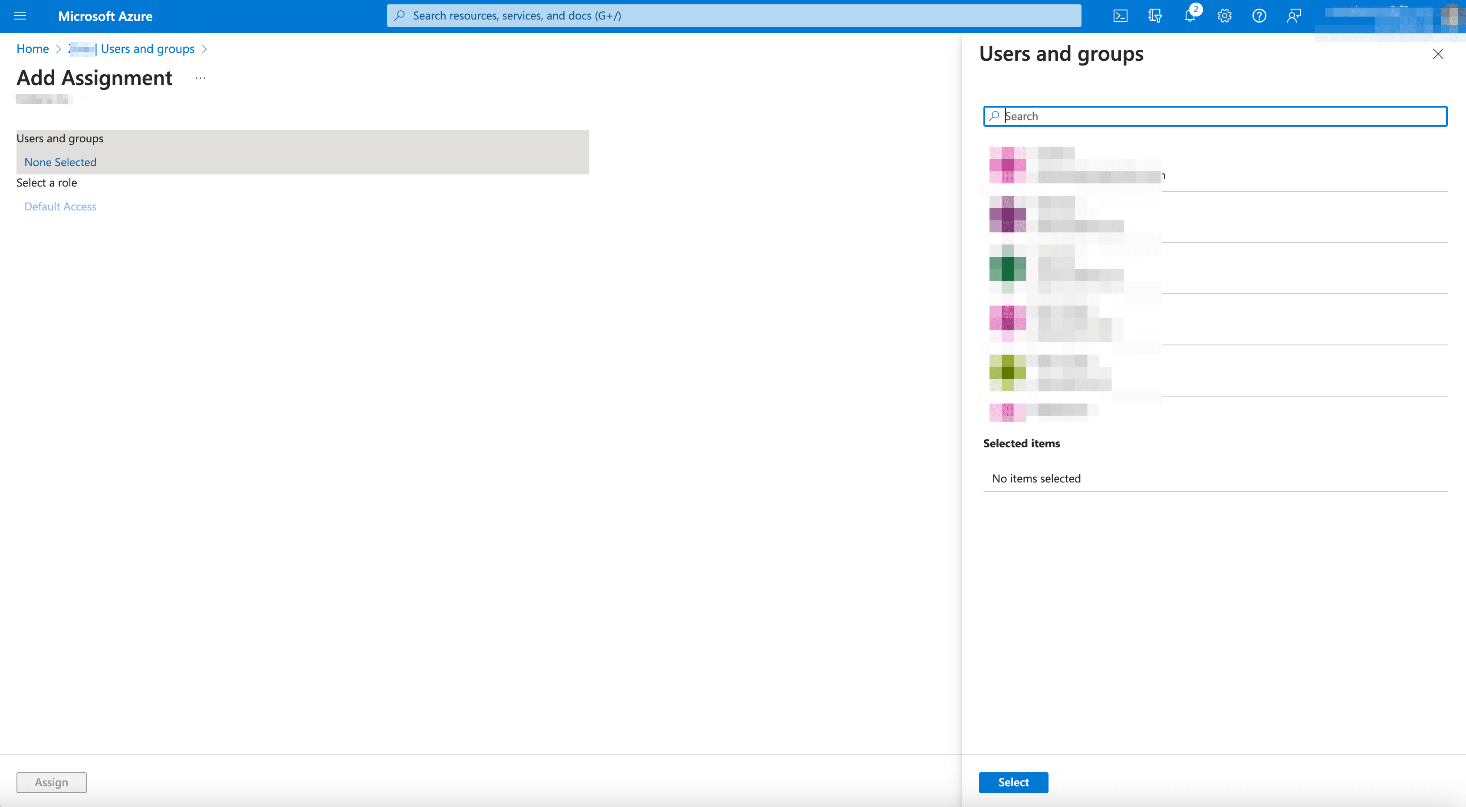Click the Default Access link

pos(59,206)
